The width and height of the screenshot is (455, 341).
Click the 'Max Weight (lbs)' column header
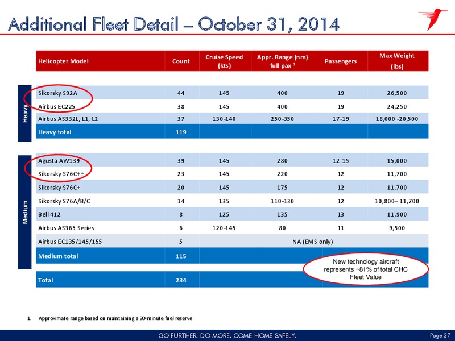click(x=397, y=61)
